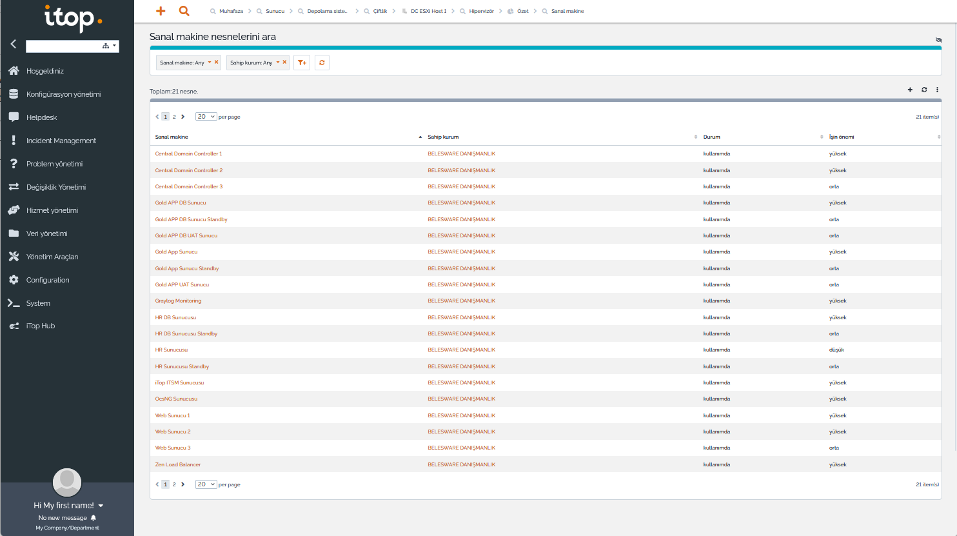Expand the Sahip kurum filter dropdown
The height and width of the screenshot is (536, 957).
pos(278,63)
